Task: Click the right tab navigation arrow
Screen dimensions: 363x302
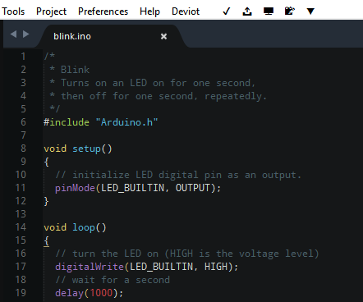Action: (25, 34)
